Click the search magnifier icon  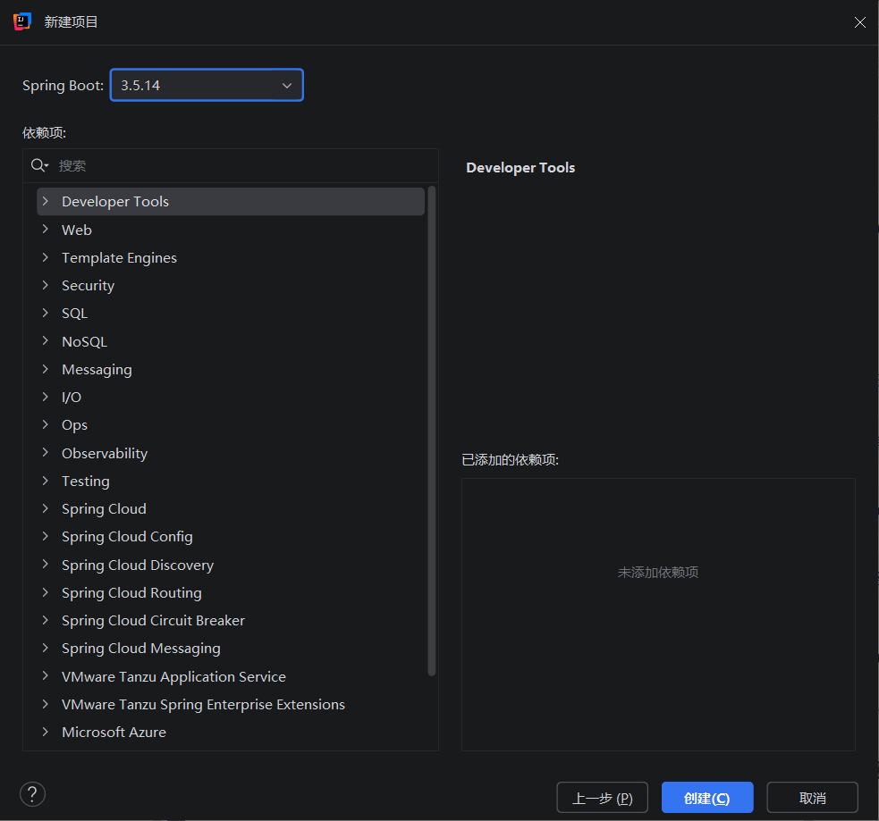39,165
